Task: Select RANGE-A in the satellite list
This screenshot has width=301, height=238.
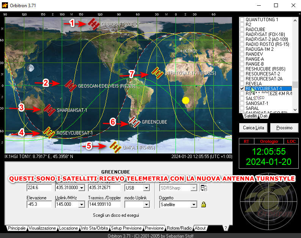Action: (255, 59)
